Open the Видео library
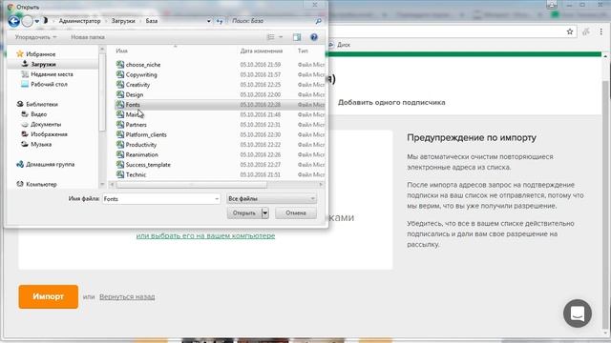 coord(38,114)
